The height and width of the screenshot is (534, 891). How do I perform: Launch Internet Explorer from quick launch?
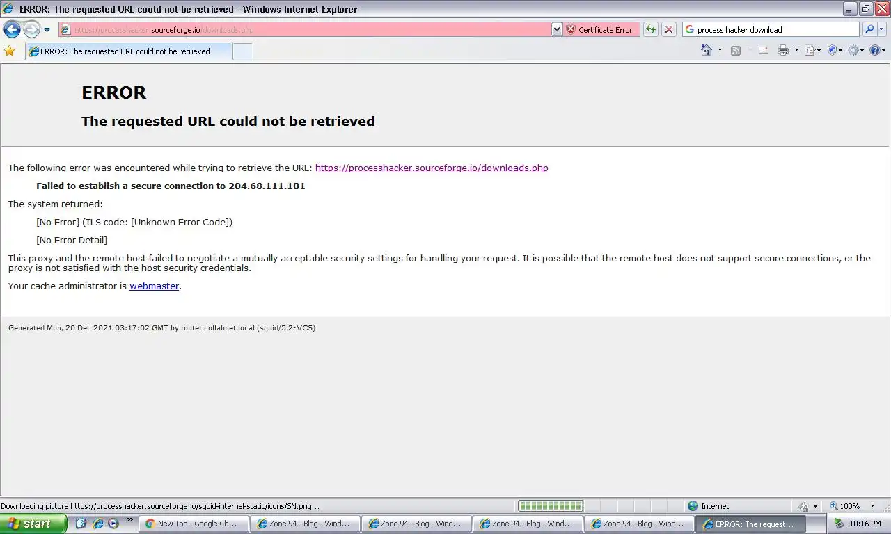coord(97,524)
